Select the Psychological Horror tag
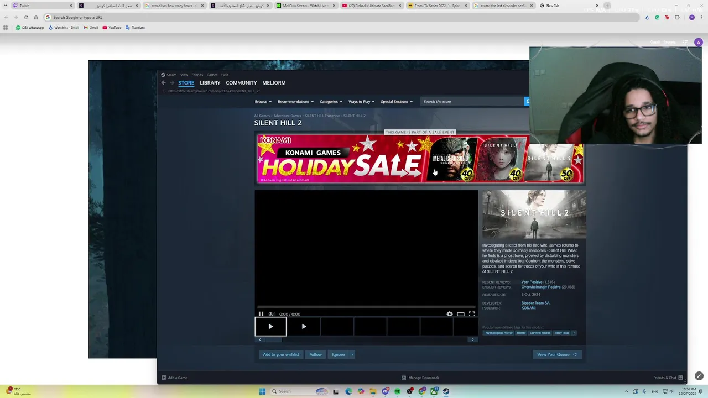The image size is (708, 398). (x=498, y=333)
